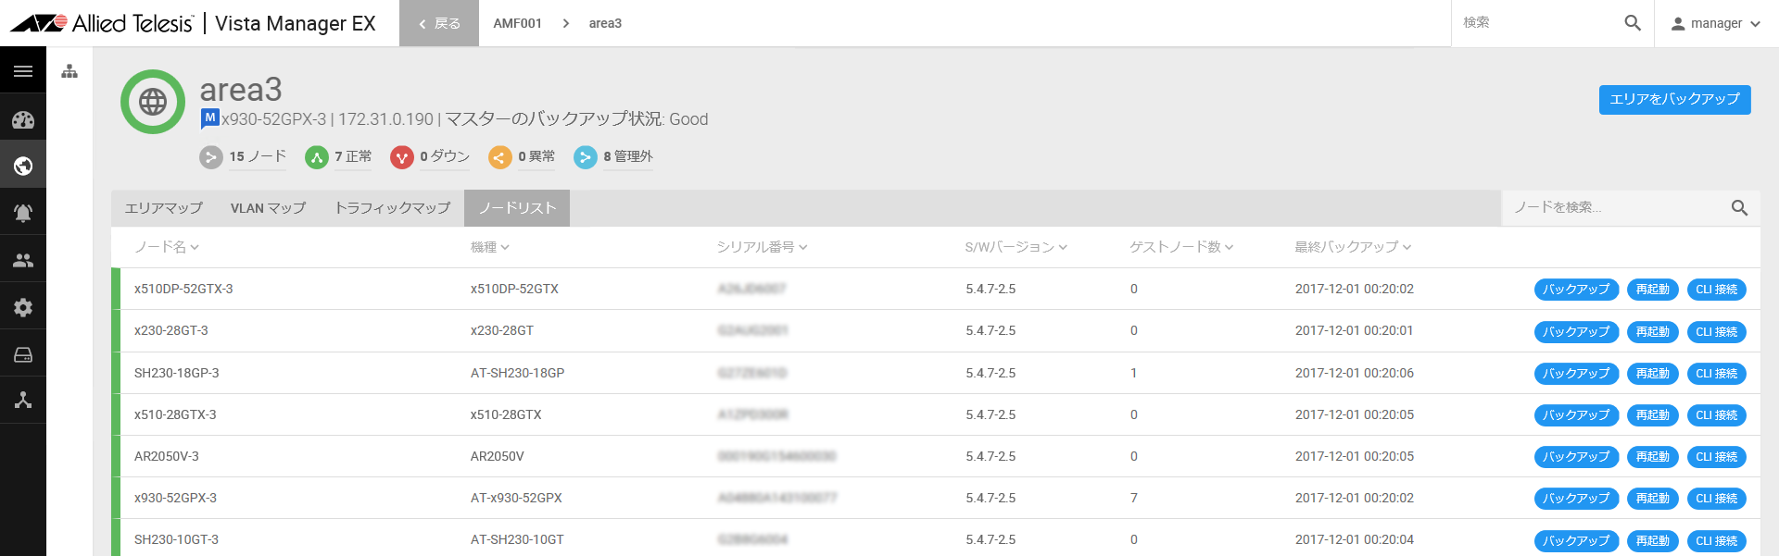Click CLI接続 for AR2050V-3 row

click(1716, 457)
